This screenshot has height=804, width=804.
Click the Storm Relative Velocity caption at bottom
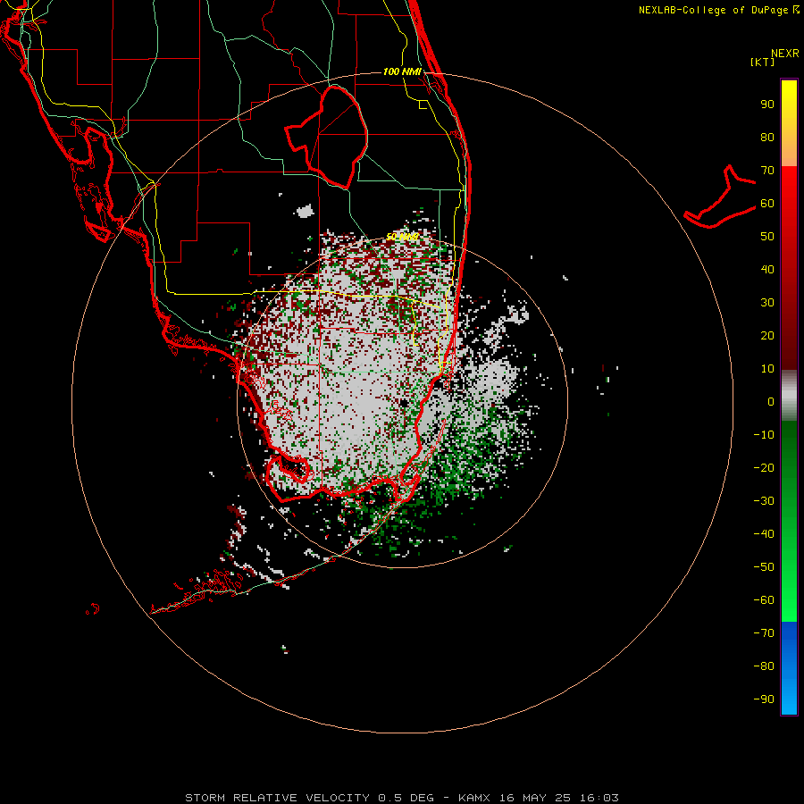(402, 798)
